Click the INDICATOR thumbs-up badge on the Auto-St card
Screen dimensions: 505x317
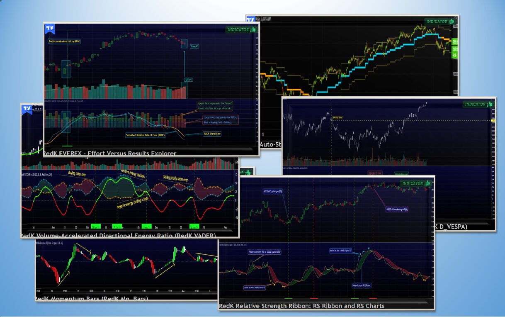coord(439,21)
